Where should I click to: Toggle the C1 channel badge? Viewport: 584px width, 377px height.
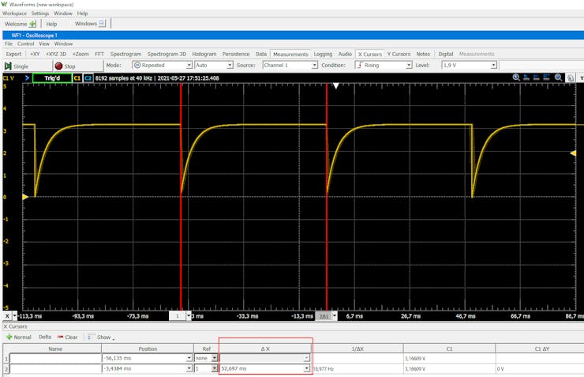77,78
